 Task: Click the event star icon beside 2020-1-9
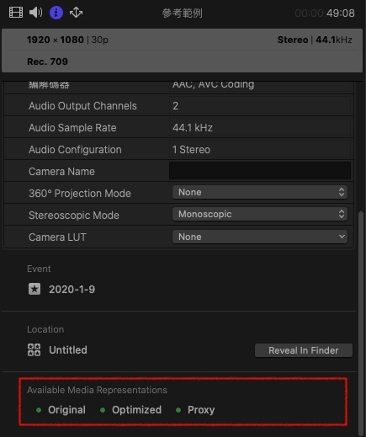click(34, 289)
